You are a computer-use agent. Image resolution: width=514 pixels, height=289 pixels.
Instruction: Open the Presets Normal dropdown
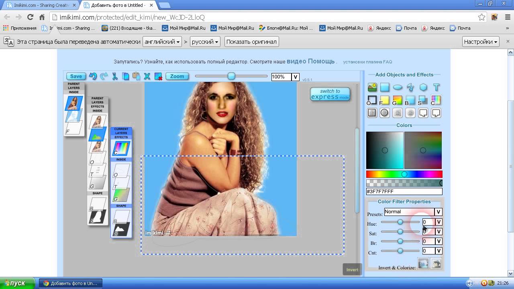439,212
